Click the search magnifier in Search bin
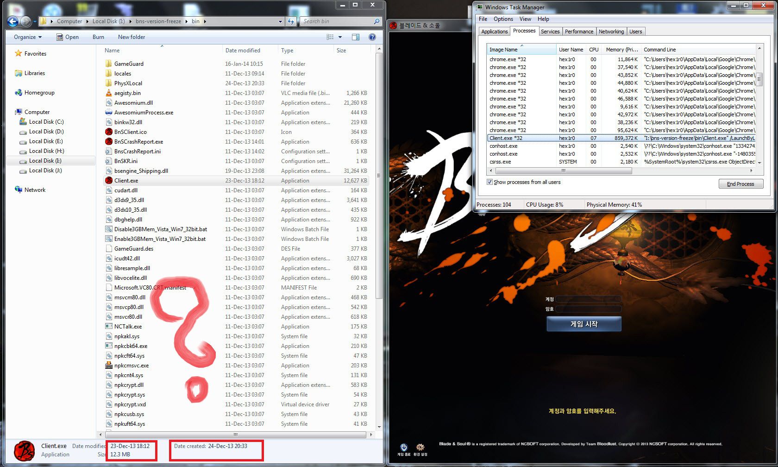This screenshot has height=467, width=778. click(376, 21)
